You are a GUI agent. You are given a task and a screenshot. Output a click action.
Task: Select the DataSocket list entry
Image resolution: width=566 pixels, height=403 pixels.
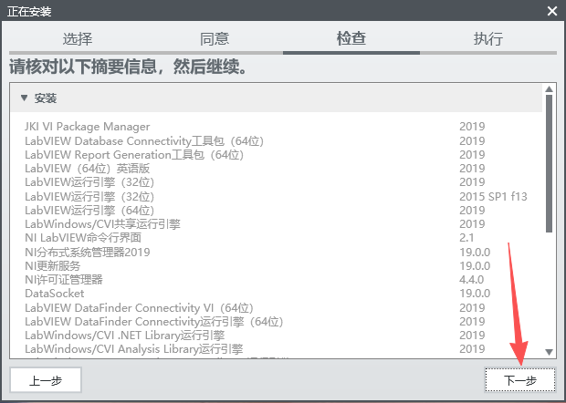pyautogui.click(x=54, y=294)
